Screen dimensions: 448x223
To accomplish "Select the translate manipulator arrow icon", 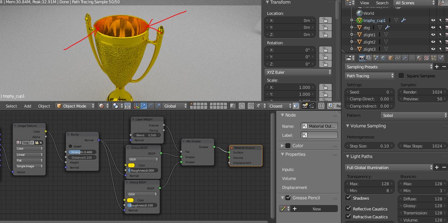I will [x=144, y=106].
